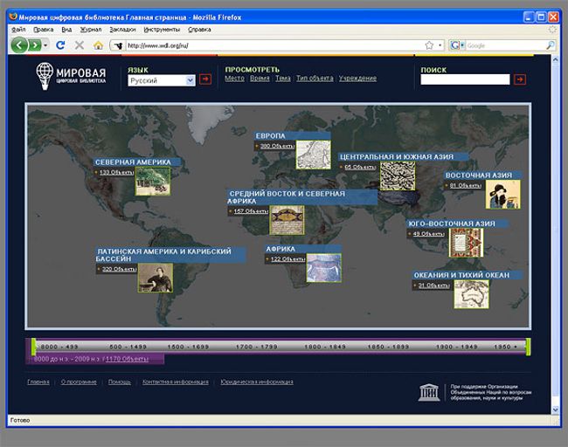Open the Восточная Азия objects link

(466, 185)
